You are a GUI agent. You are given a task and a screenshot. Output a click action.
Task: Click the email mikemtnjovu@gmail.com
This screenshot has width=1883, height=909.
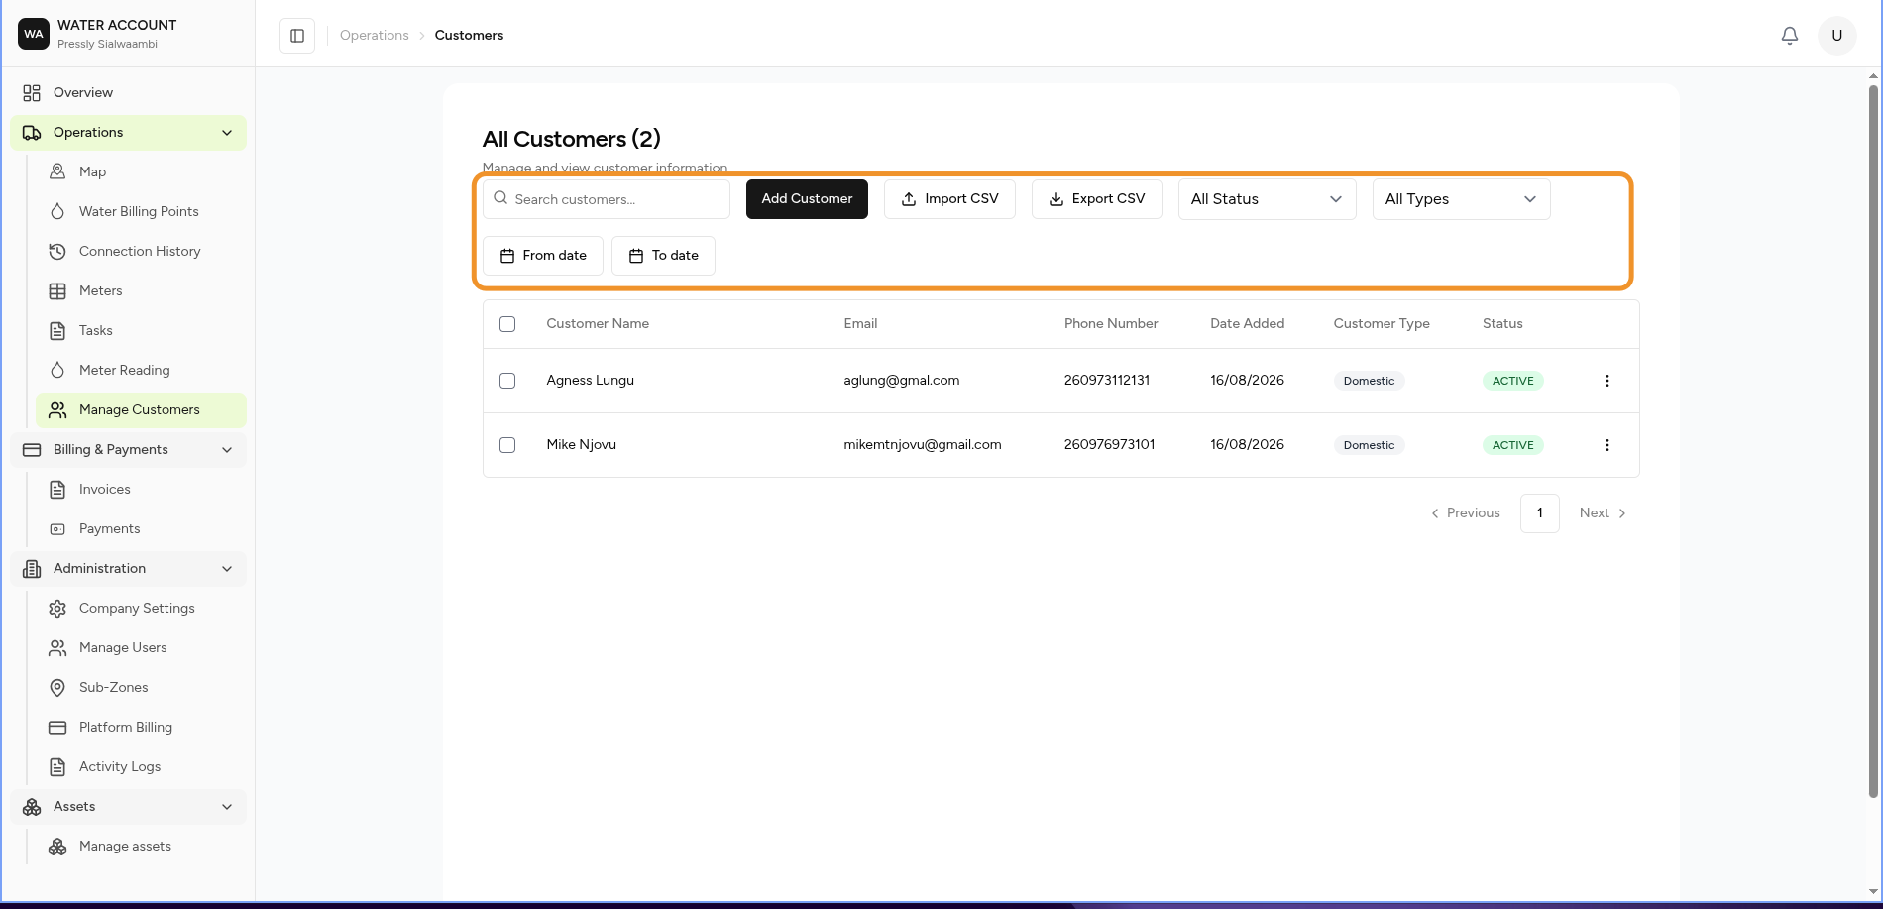click(x=922, y=445)
